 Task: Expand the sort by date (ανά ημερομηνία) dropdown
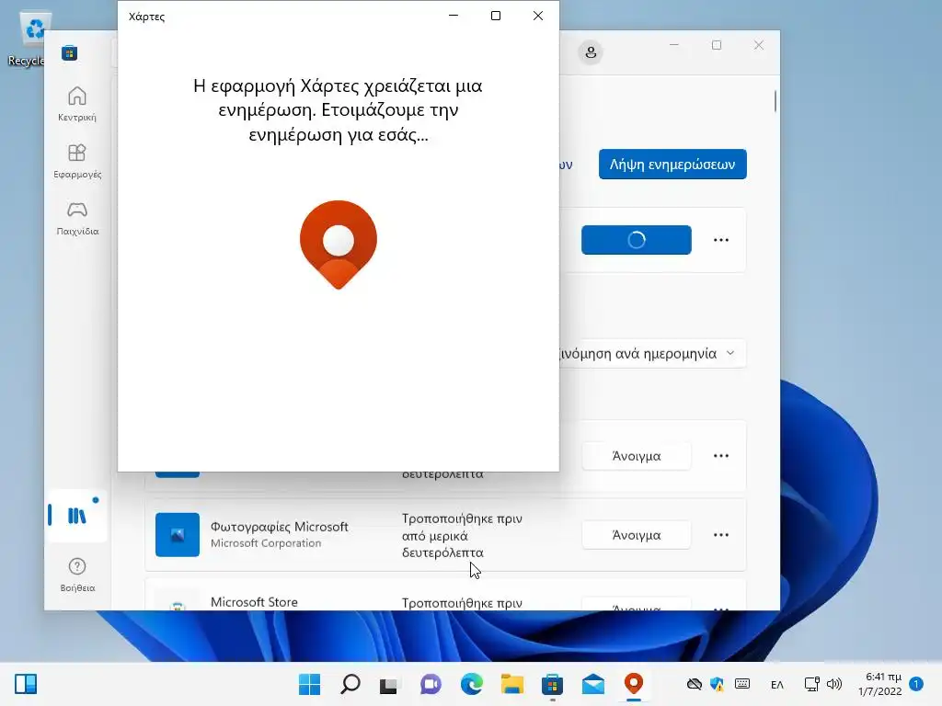click(x=652, y=353)
